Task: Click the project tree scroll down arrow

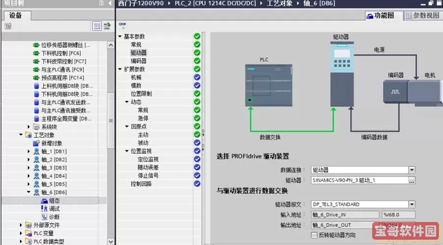Action: (x=111, y=242)
